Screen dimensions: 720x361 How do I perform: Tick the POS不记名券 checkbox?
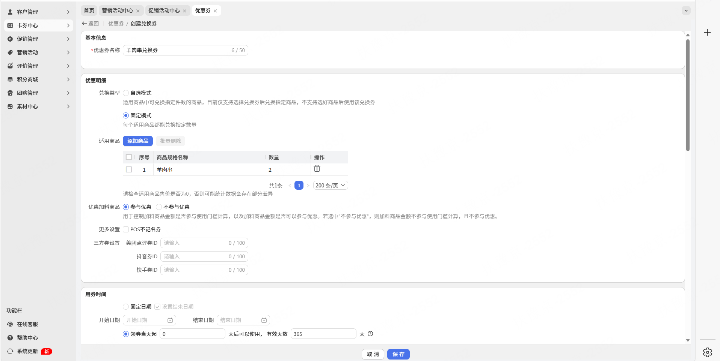click(126, 229)
